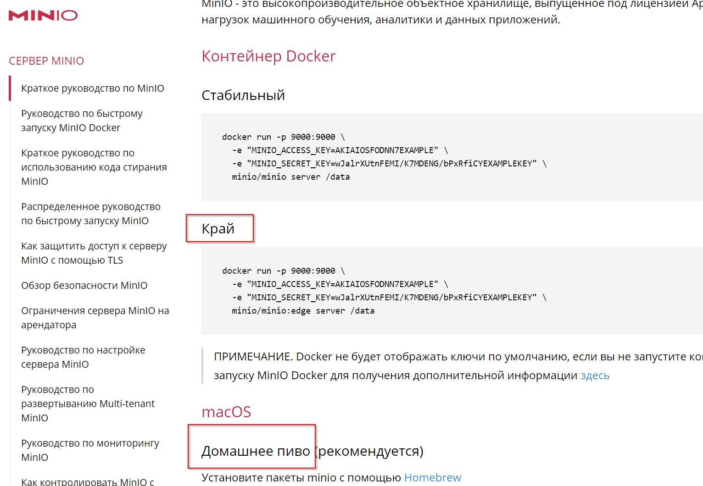Click the Край subheading
703x486 pixels.
click(218, 228)
